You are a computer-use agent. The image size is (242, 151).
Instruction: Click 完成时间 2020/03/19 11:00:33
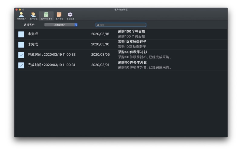[x=52, y=55]
